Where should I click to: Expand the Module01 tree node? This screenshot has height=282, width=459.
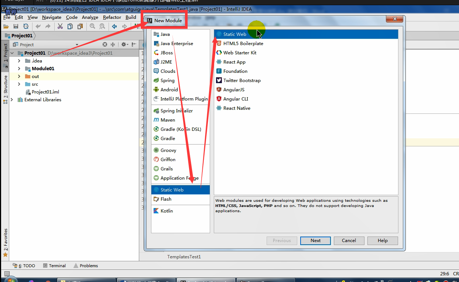coord(19,69)
